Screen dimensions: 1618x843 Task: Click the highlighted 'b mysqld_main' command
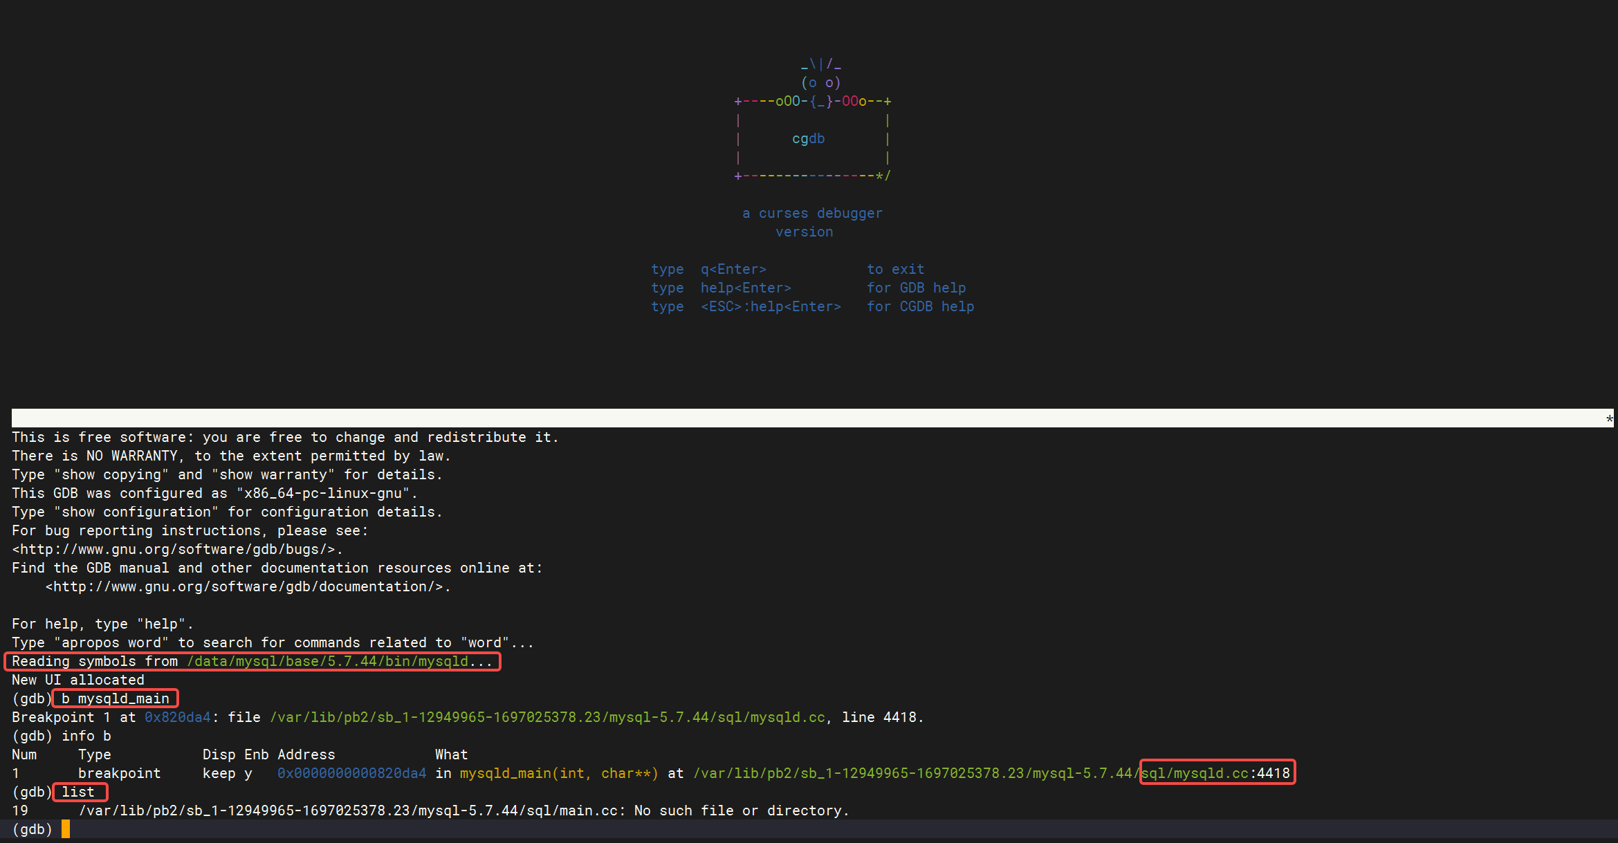coord(116,698)
